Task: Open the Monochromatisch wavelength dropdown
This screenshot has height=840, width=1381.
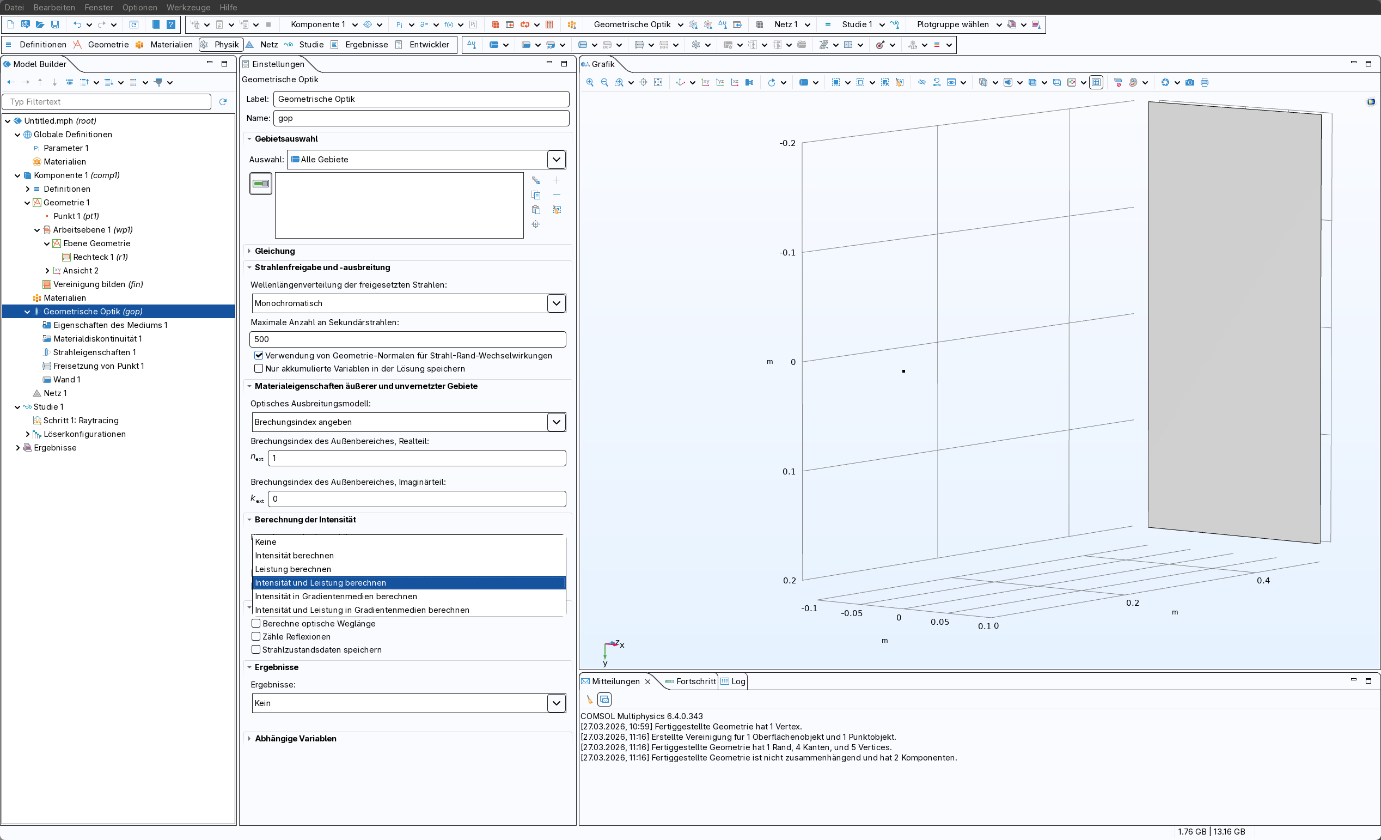Action: pos(556,303)
